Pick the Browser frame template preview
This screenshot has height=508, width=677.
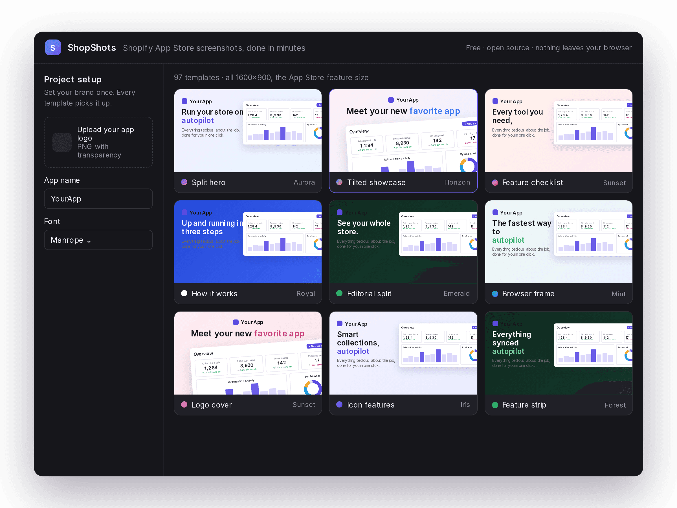click(x=559, y=242)
